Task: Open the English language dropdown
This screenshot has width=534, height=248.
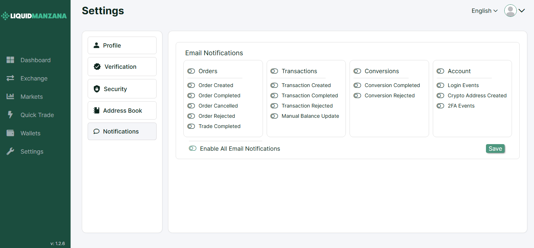Action: 484,11
